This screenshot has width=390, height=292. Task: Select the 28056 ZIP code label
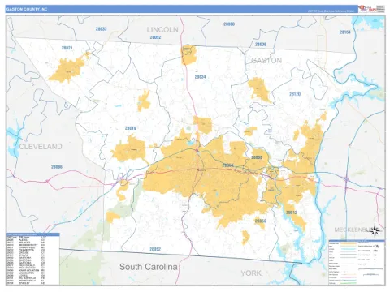[260, 221]
